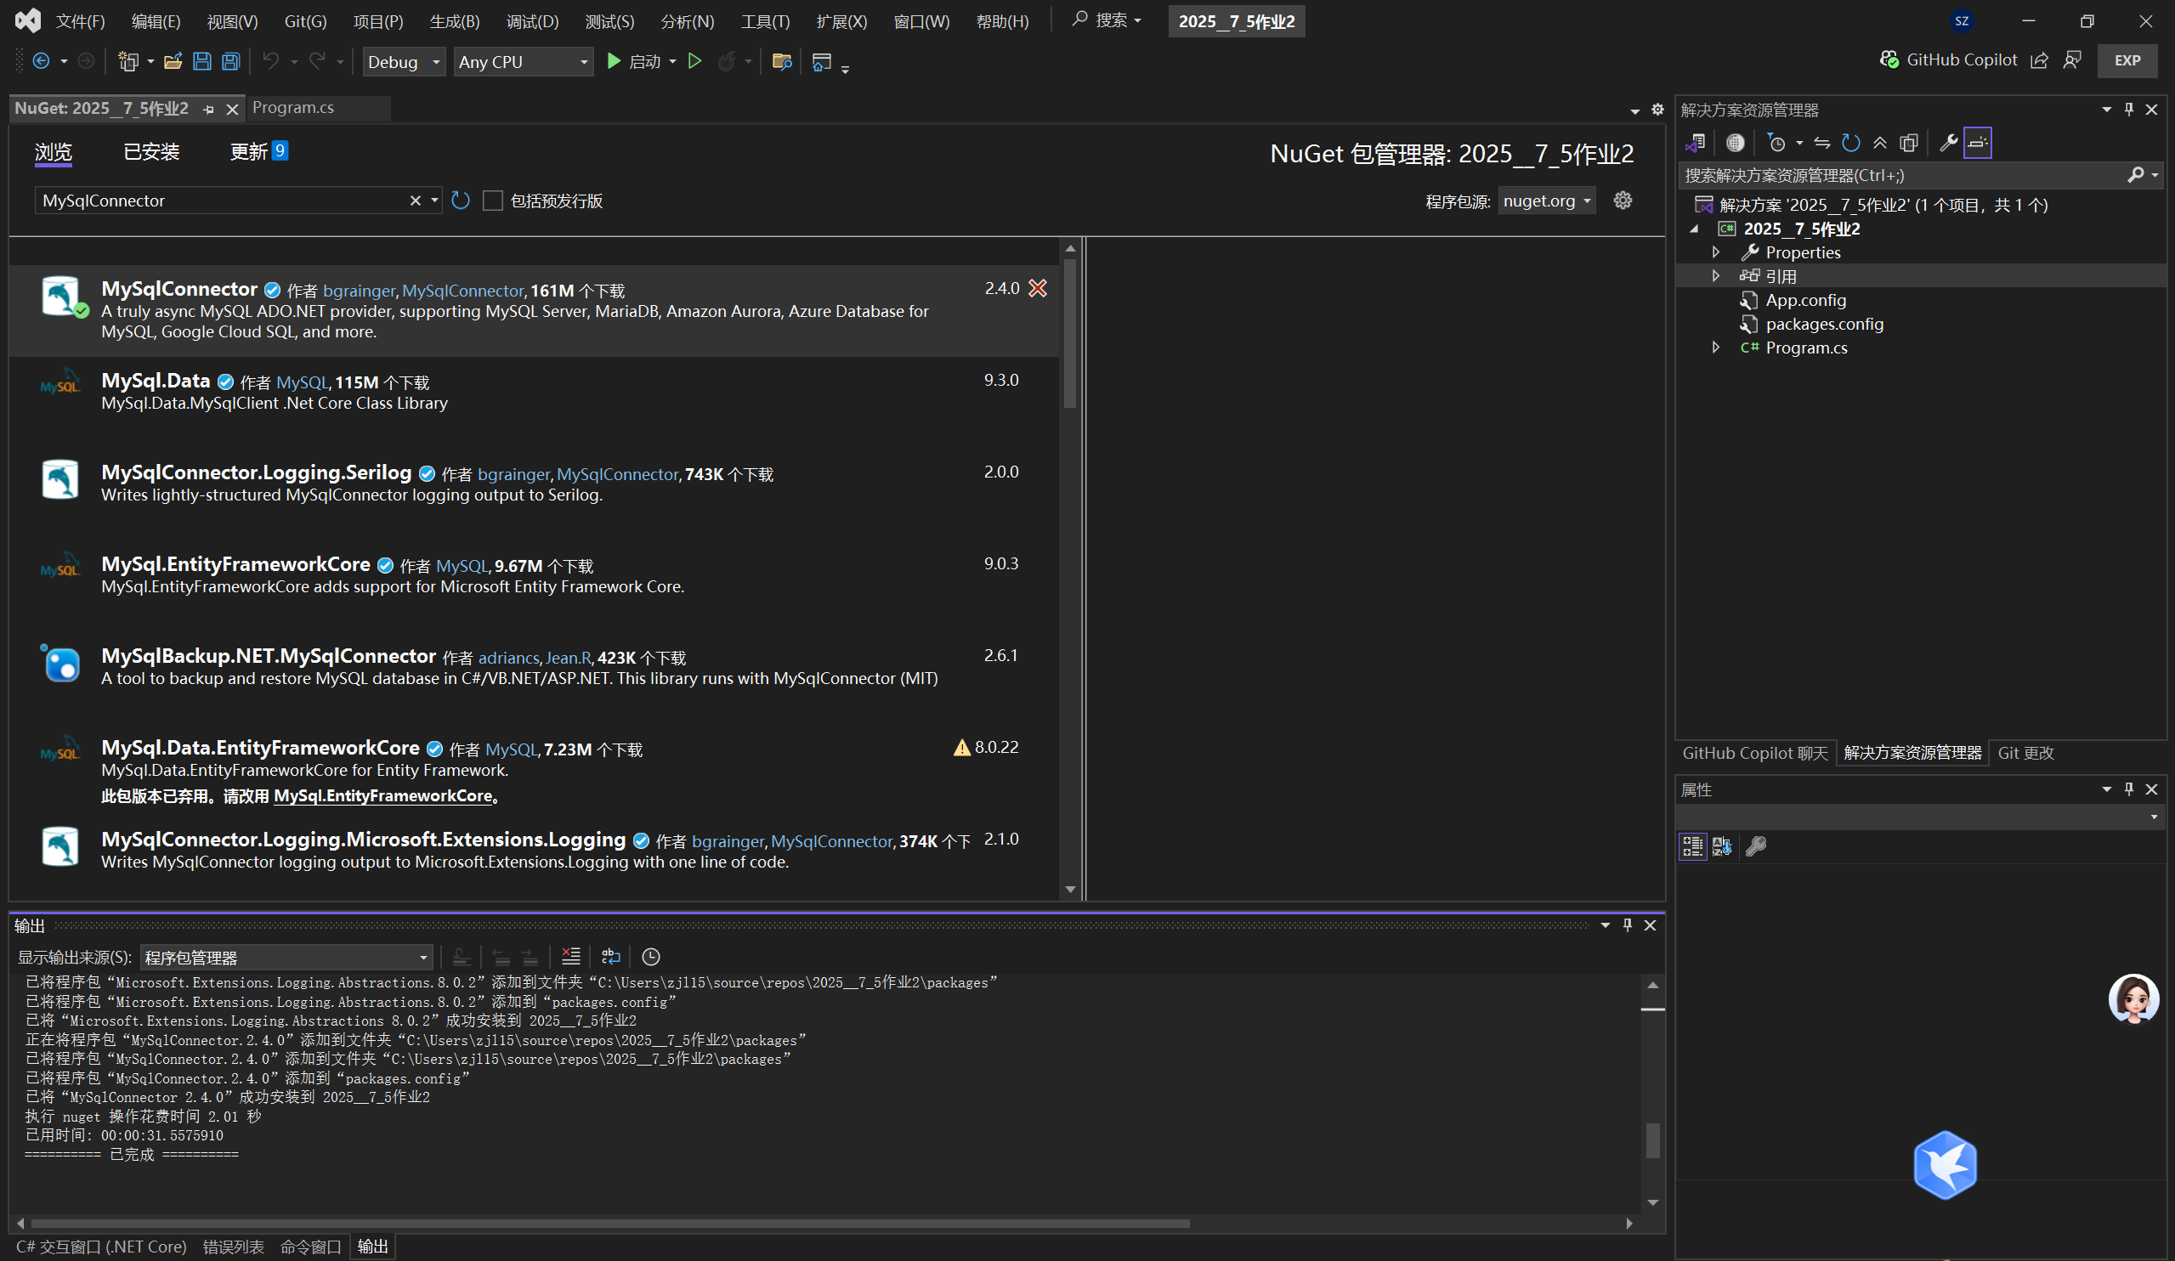Image resolution: width=2175 pixels, height=1261 pixels.
Task: Switch to the 已安装 installed tab
Action: pos(151,152)
